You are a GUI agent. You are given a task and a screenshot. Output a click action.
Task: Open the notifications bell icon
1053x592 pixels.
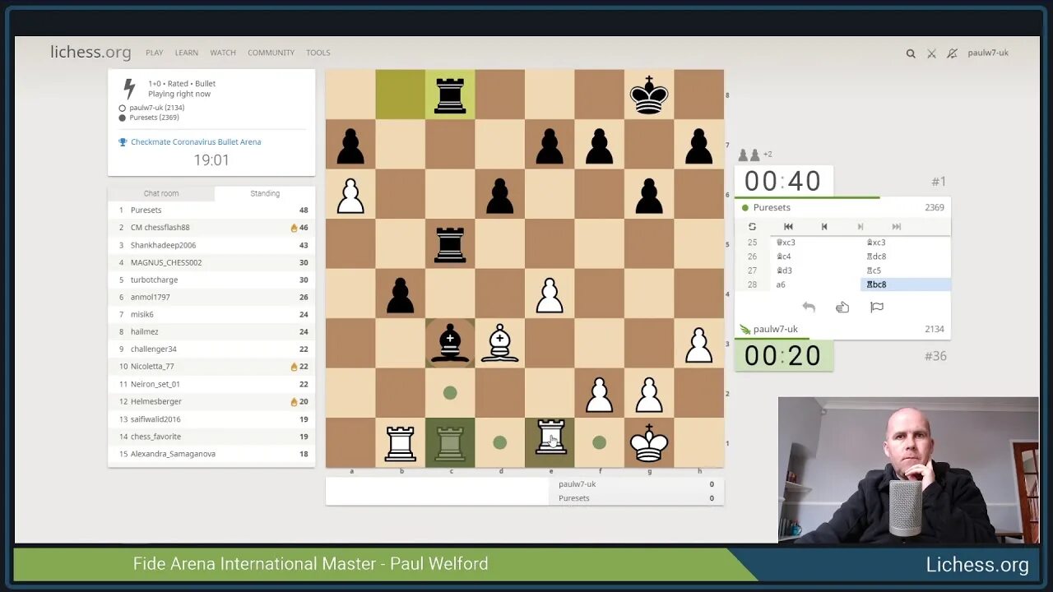952,53
